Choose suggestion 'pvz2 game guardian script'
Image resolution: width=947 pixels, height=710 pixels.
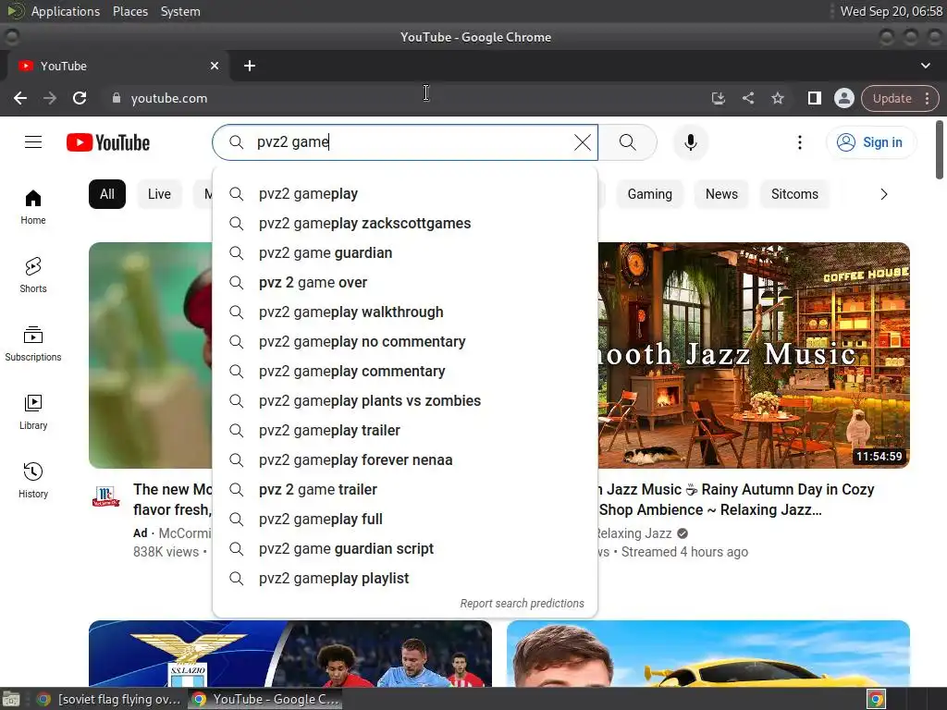[x=405, y=549]
